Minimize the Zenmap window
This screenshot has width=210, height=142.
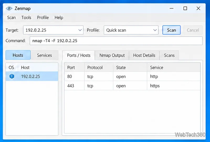pyautogui.click(x=171, y=8)
